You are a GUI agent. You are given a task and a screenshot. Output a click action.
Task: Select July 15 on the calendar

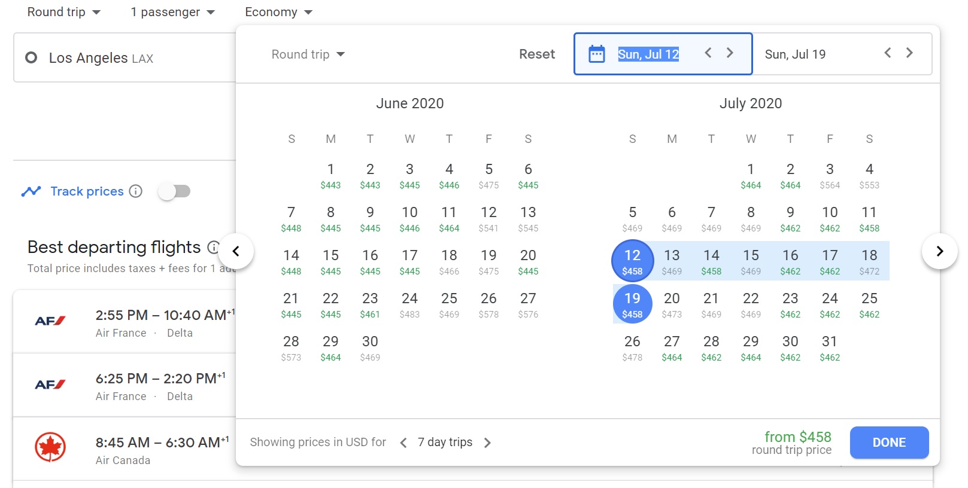tap(751, 261)
